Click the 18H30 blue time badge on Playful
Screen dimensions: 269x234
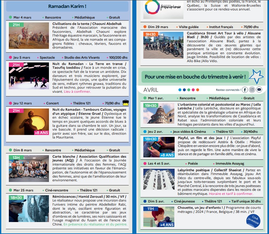pos(151,139)
